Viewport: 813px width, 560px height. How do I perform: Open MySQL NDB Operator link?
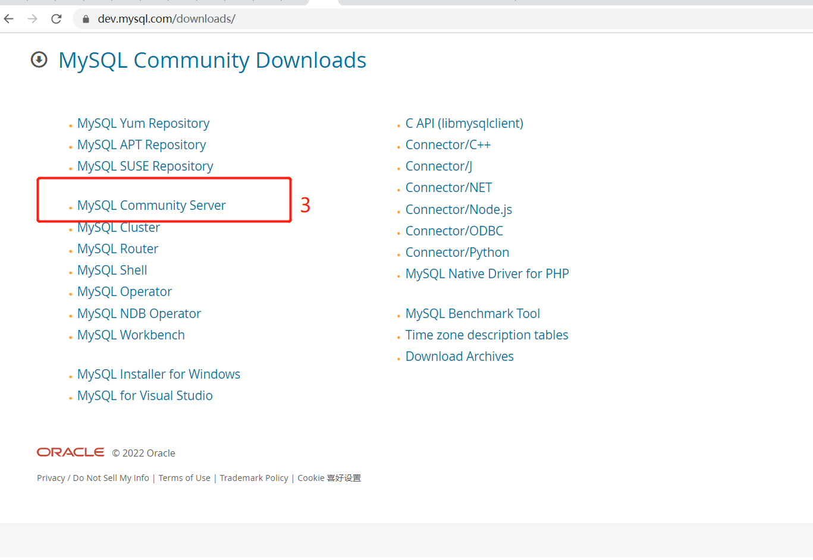pos(139,314)
